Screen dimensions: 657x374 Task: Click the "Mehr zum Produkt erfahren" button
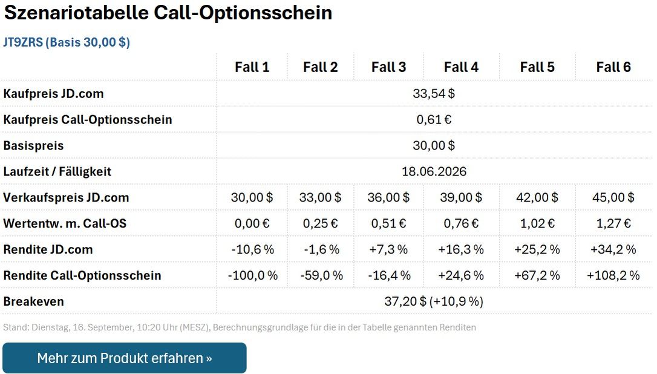[124, 358]
